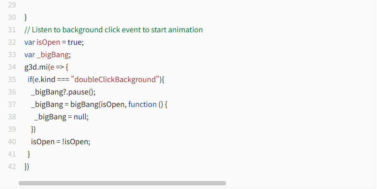Place cursor on "doubleClickBackground" string
Viewport: 377px width, 189px height.
click(115, 79)
